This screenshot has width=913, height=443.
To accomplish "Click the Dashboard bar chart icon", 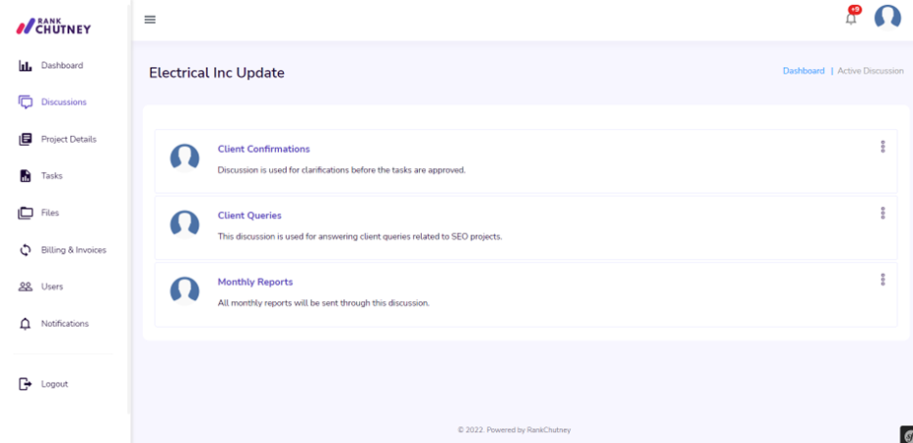I will 25,66.
